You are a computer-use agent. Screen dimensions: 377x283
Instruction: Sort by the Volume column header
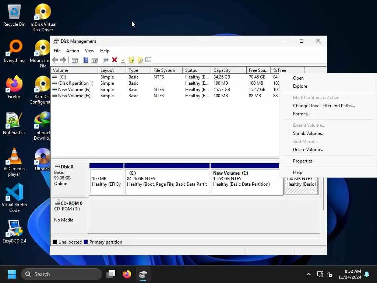(x=74, y=70)
